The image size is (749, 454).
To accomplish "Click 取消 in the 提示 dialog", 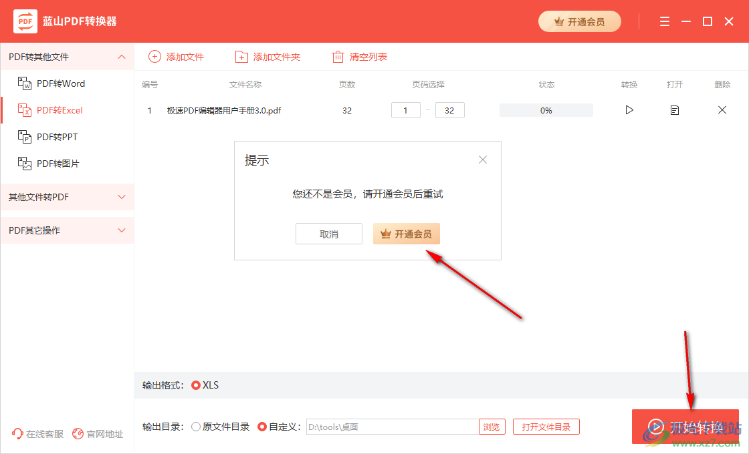I will pos(328,234).
